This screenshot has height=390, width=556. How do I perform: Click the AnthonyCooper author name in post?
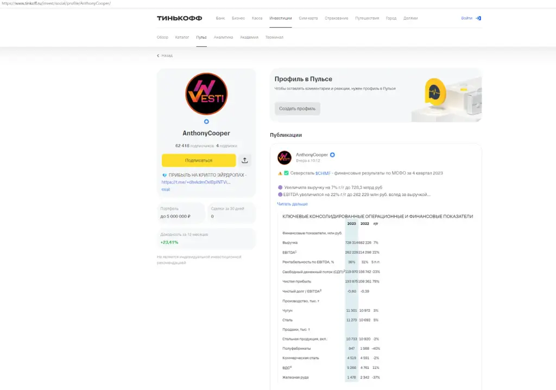312,155
